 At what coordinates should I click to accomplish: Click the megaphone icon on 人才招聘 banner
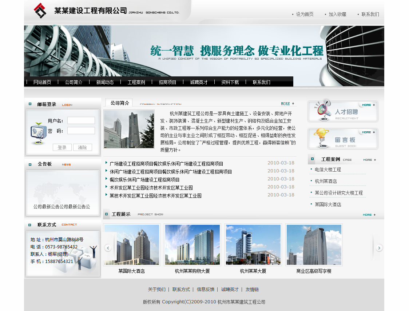click(323, 110)
